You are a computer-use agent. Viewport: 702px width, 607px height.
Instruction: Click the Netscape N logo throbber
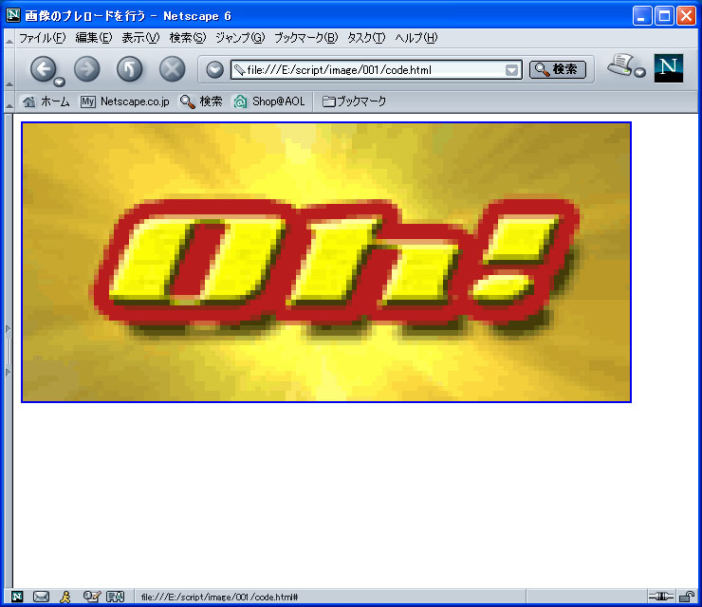coord(669,67)
